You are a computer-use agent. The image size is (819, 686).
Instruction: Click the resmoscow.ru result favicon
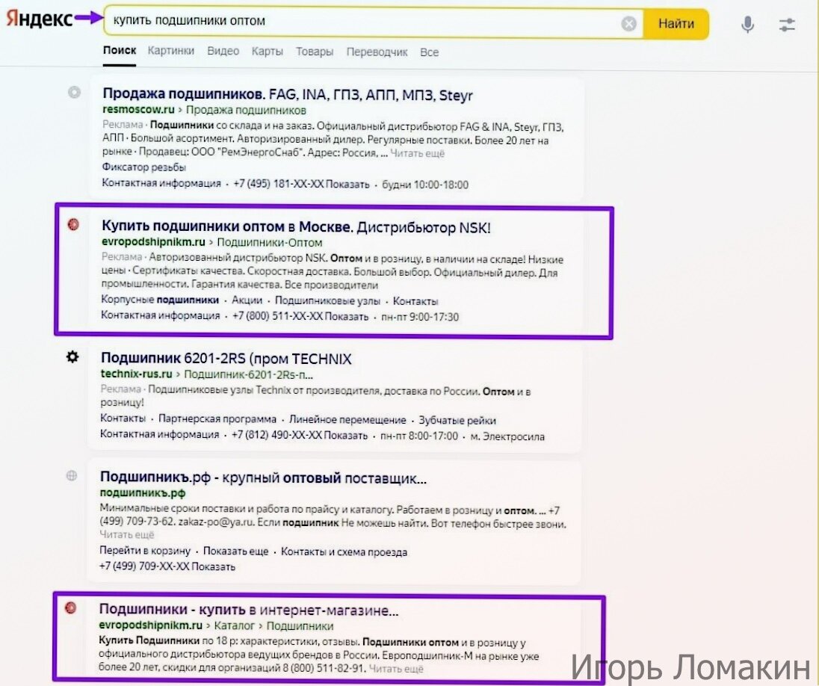74,93
